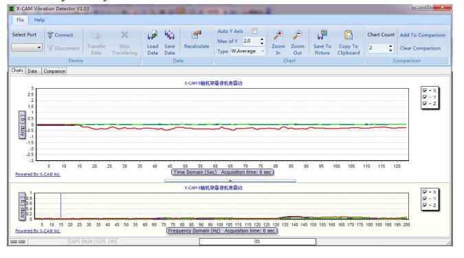Increase Chart Count value
464x258 pixels.
[x=390, y=46]
